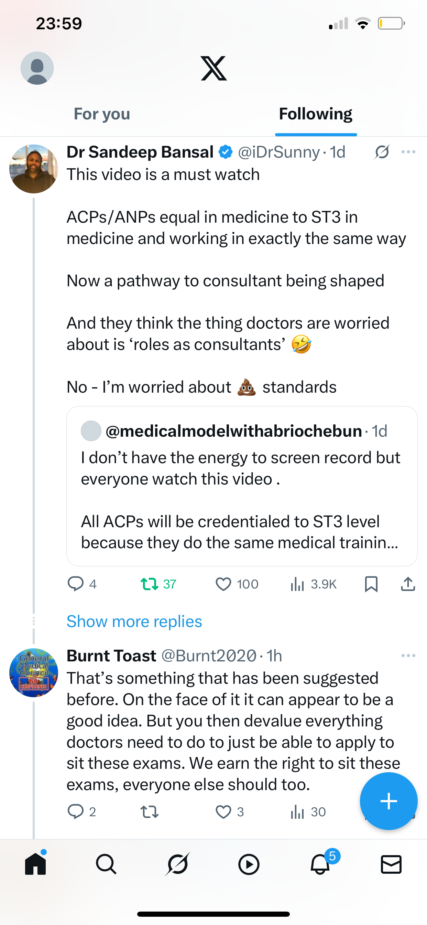Image resolution: width=427 pixels, height=925 pixels.
Task: Open Burnt Toast's profile picture
Action: pos(34,672)
